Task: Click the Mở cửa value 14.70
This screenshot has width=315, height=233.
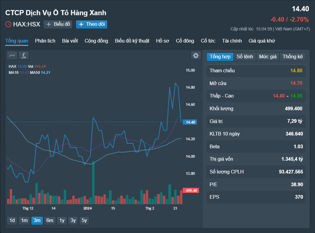Action: click(296, 83)
